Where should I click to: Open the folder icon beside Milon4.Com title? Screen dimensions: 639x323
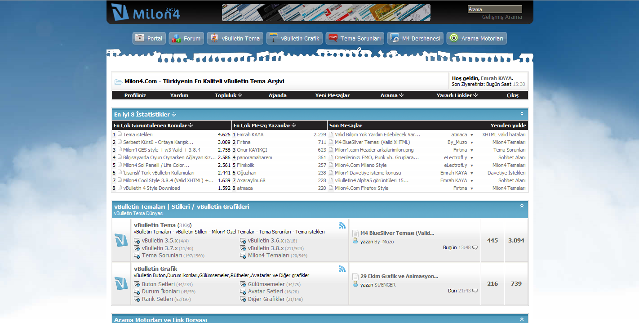(x=118, y=82)
